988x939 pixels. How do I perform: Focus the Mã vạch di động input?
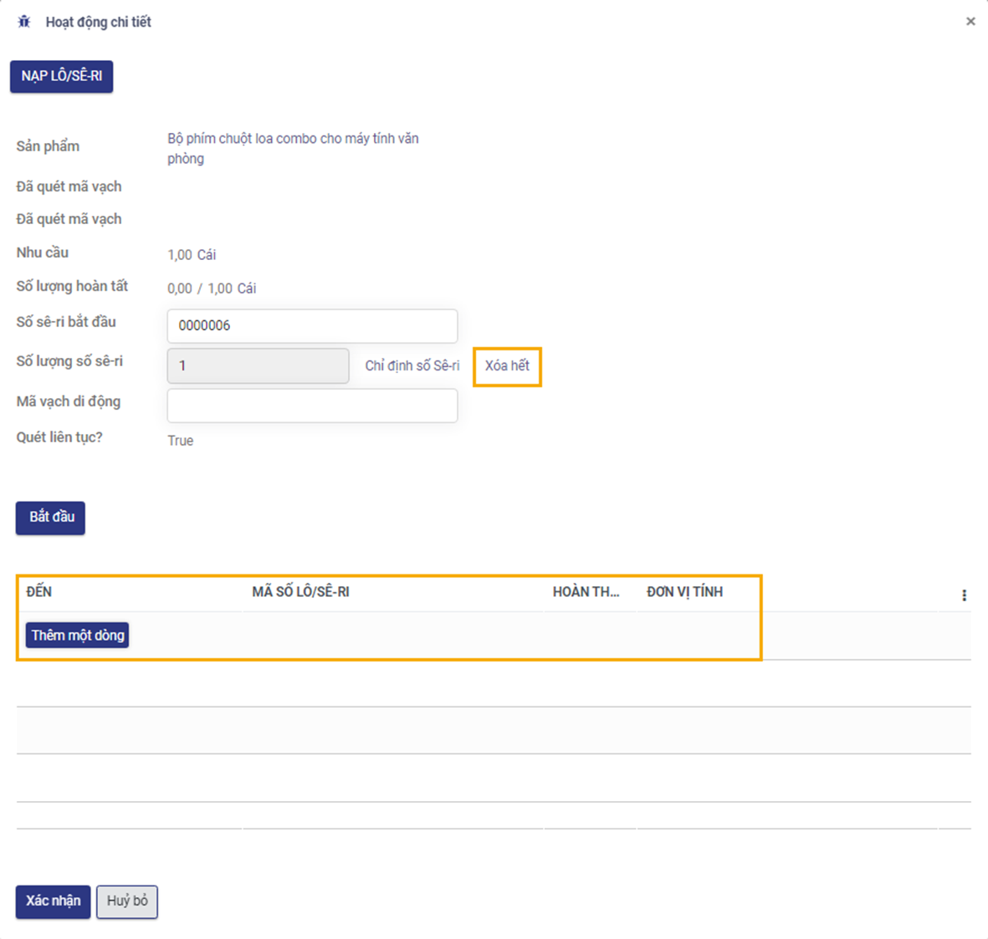(312, 406)
